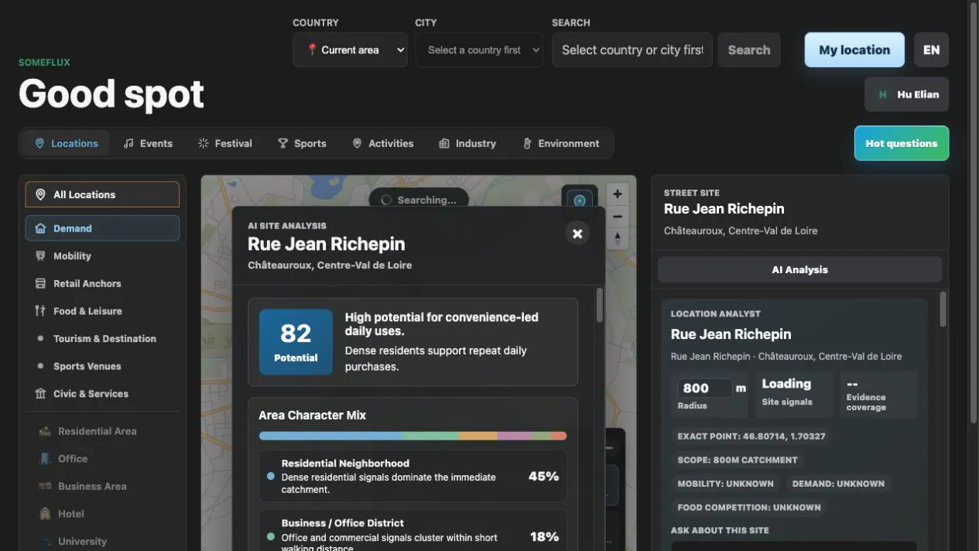979x551 pixels.
Task: Click the red pin icon in Country dropdown
Action: pos(312,50)
